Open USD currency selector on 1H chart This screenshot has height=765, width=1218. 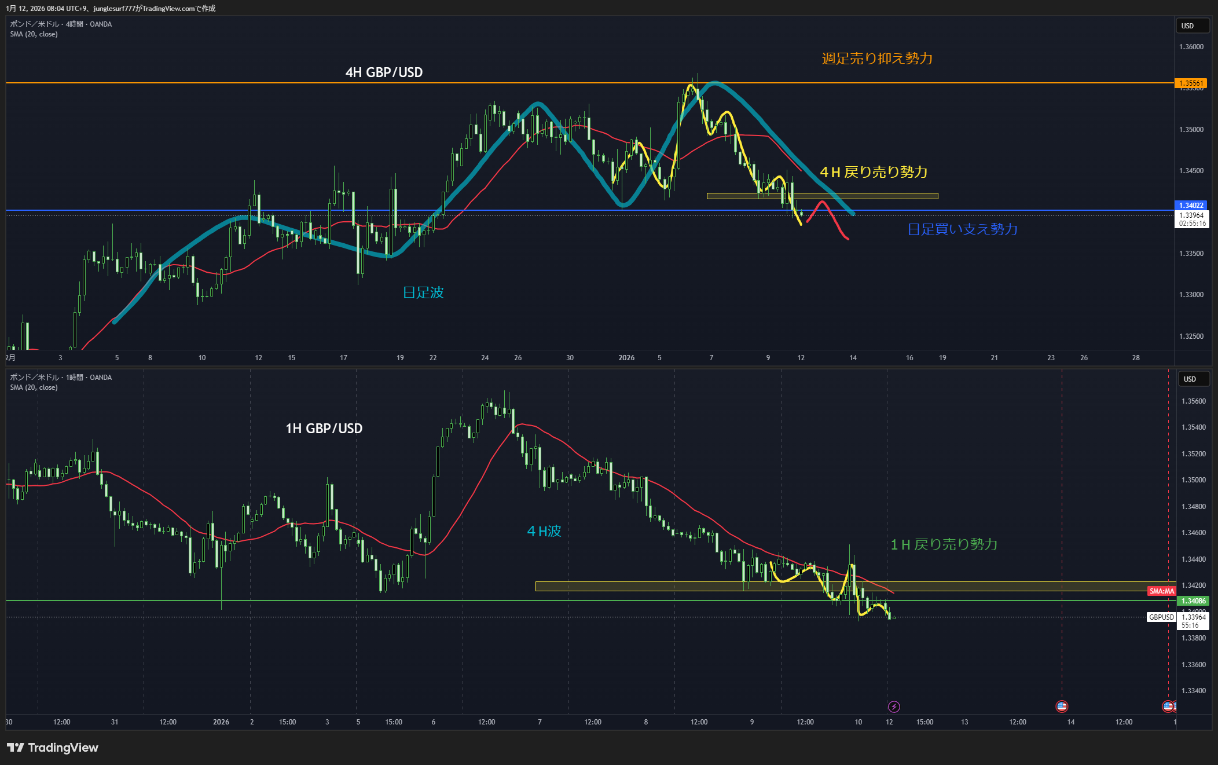1194,379
